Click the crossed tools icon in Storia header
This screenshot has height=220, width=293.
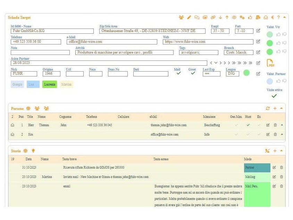point(267,151)
